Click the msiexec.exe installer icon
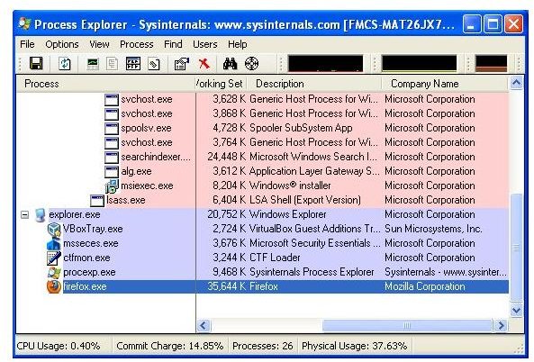Viewport: 534px width, 362px height. (112, 186)
